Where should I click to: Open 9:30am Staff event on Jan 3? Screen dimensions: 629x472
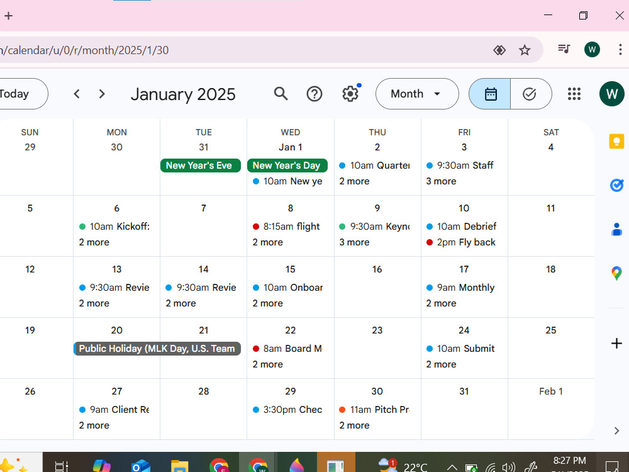point(461,166)
